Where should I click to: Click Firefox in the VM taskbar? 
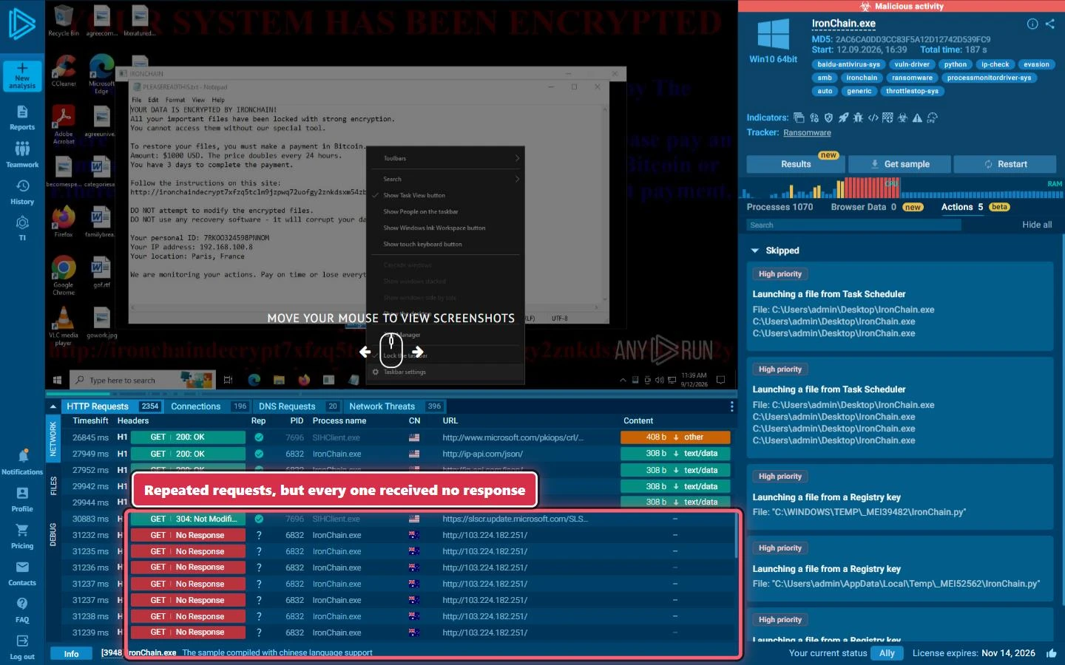(x=304, y=380)
